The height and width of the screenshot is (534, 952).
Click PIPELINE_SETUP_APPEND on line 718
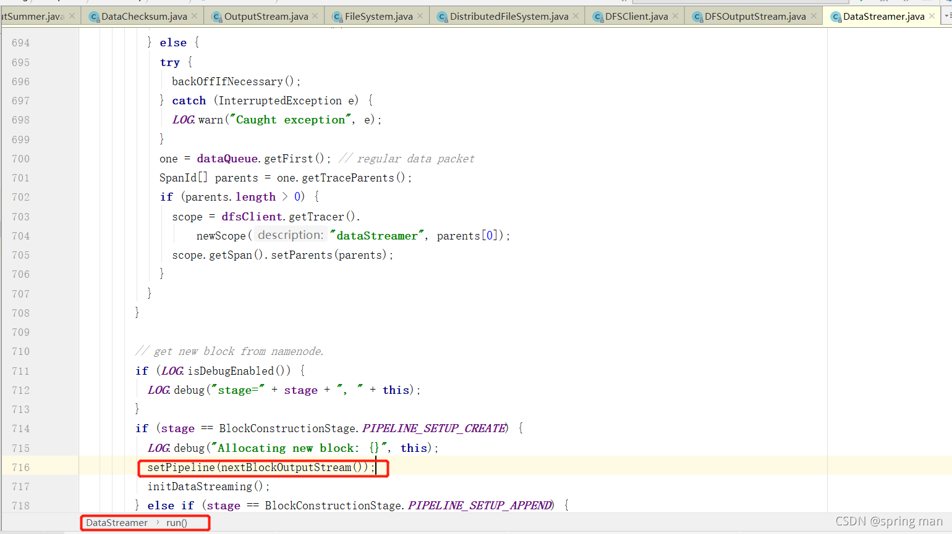(x=480, y=506)
